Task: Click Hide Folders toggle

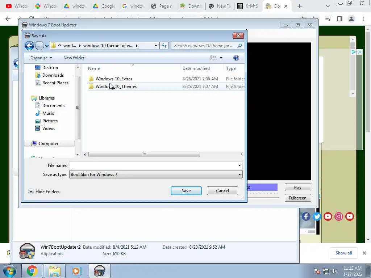Action: click(x=44, y=191)
